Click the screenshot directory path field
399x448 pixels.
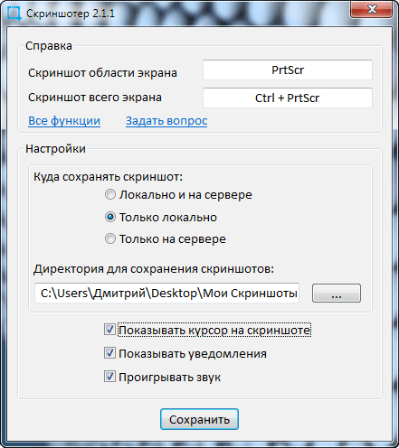coord(166,293)
